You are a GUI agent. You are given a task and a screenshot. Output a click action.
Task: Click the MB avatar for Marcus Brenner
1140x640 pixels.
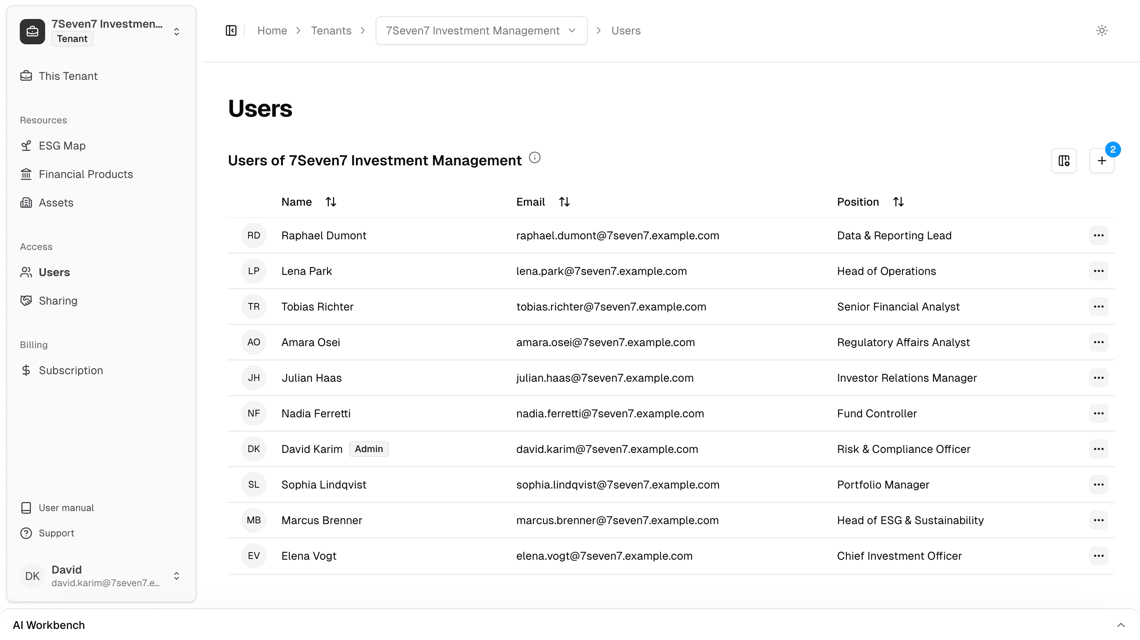(254, 520)
